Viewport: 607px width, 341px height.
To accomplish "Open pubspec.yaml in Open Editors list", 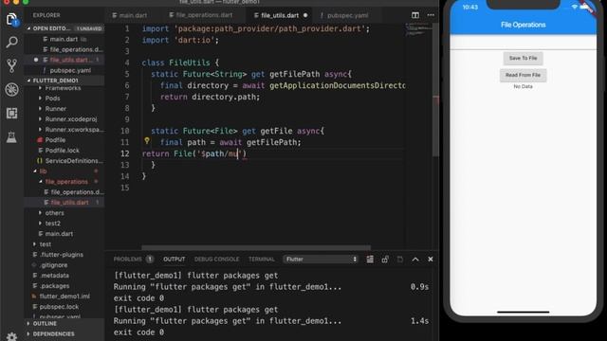I will [x=70, y=70].
